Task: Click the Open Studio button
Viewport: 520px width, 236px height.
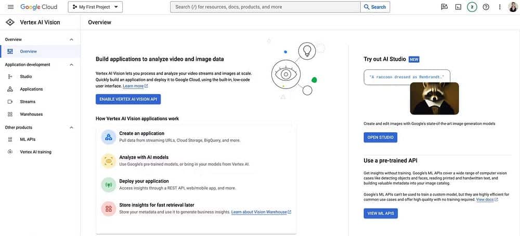Action: pyautogui.click(x=381, y=137)
